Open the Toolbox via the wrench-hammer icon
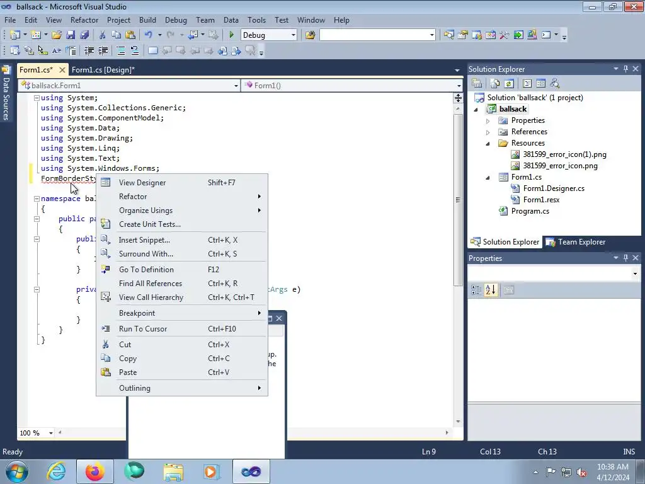Image resolution: width=645 pixels, height=484 pixels. (x=505, y=35)
